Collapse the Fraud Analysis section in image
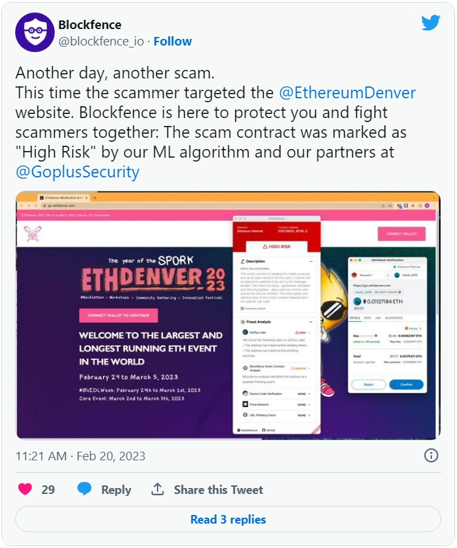Viewport: 457px width, 548px height. (x=311, y=322)
